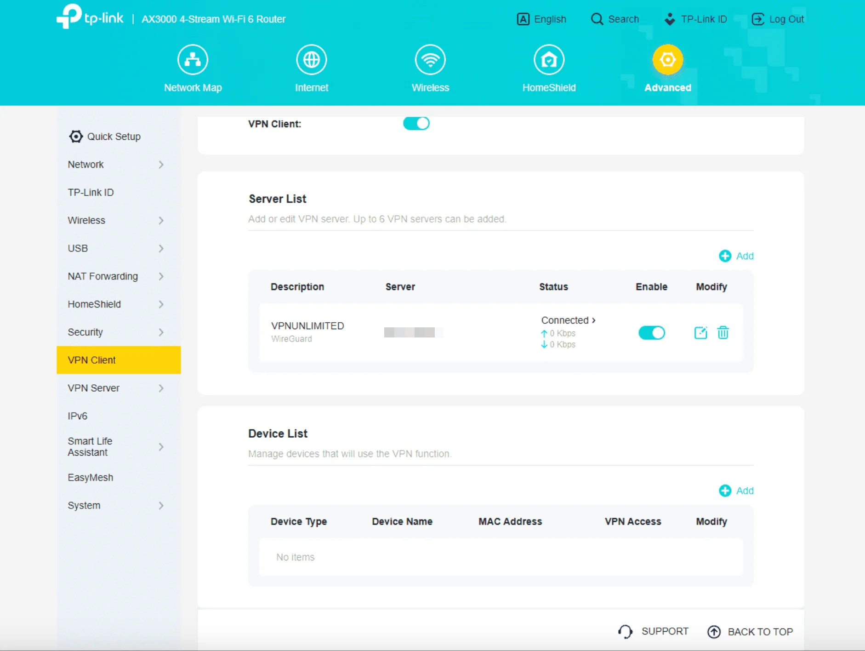
Task: Toggle the VPN Client switch off
Action: [x=416, y=123]
